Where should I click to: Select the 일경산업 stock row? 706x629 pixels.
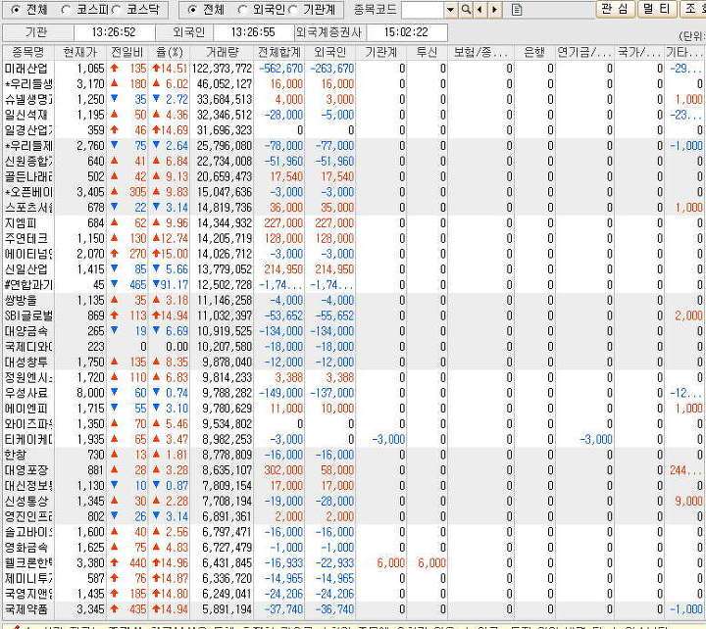[353, 130]
